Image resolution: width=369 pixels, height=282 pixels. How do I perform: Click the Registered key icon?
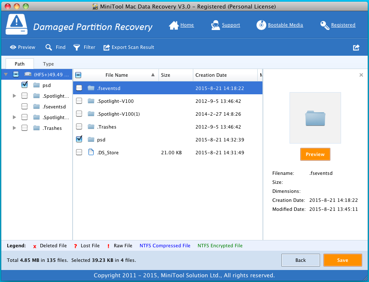click(x=325, y=25)
